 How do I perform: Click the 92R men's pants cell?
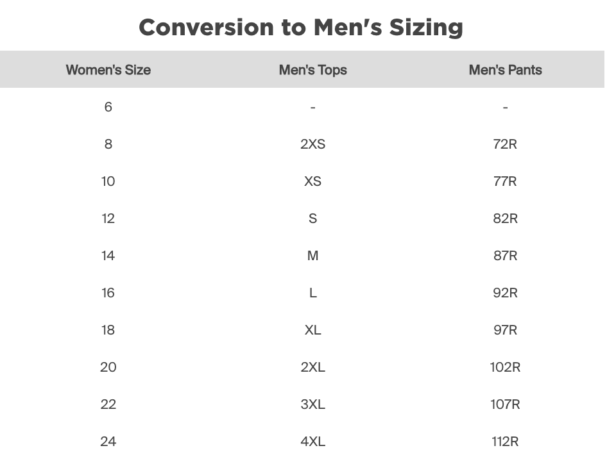coord(505,293)
